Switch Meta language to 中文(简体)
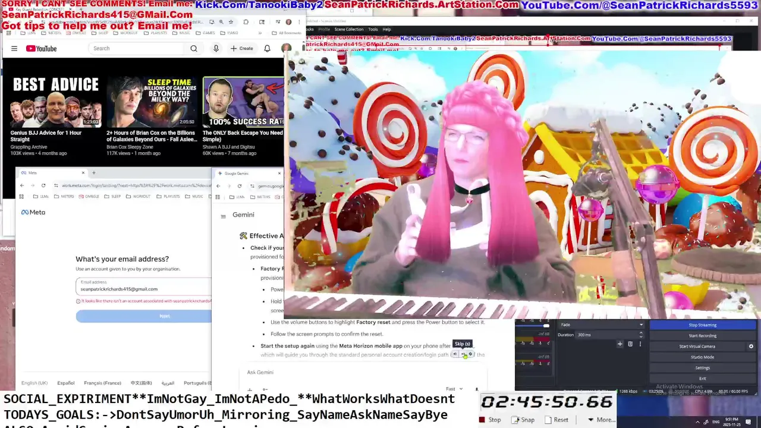 click(x=141, y=383)
